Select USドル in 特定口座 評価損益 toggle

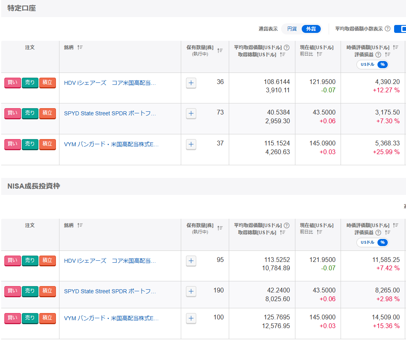tap(367, 65)
